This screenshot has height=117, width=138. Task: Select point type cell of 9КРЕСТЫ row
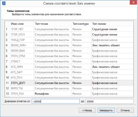point(53,88)
